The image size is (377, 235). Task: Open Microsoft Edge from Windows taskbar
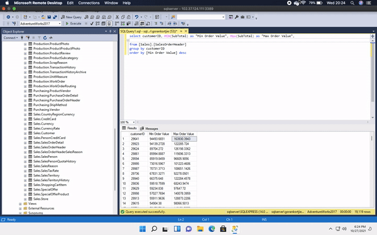tap(212, 229)
